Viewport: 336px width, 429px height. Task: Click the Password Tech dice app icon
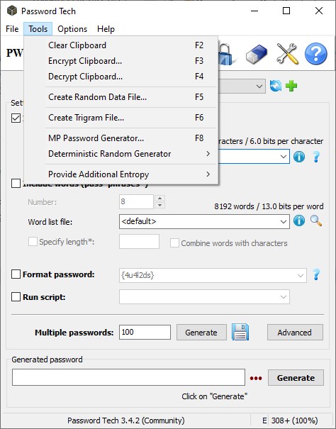coord(12,11)
